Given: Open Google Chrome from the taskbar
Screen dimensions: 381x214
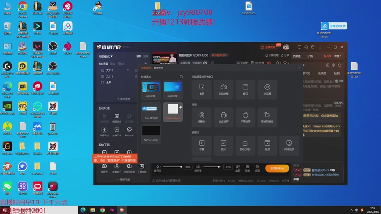Looking at the screenshot, I should pyautogui.click(x=102, y=210).
